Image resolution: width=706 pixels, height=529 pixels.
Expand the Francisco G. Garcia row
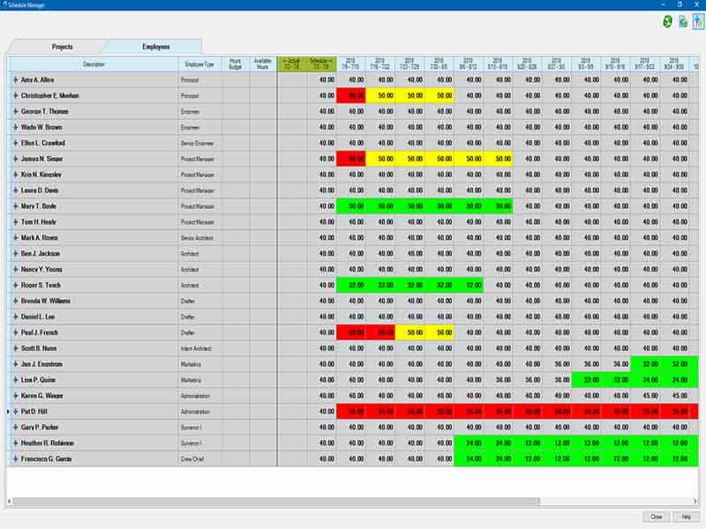point(15,458)
